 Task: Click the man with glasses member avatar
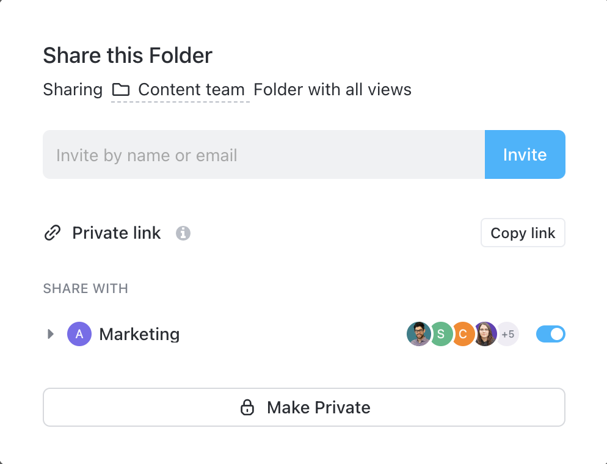[x=418, y=334]
